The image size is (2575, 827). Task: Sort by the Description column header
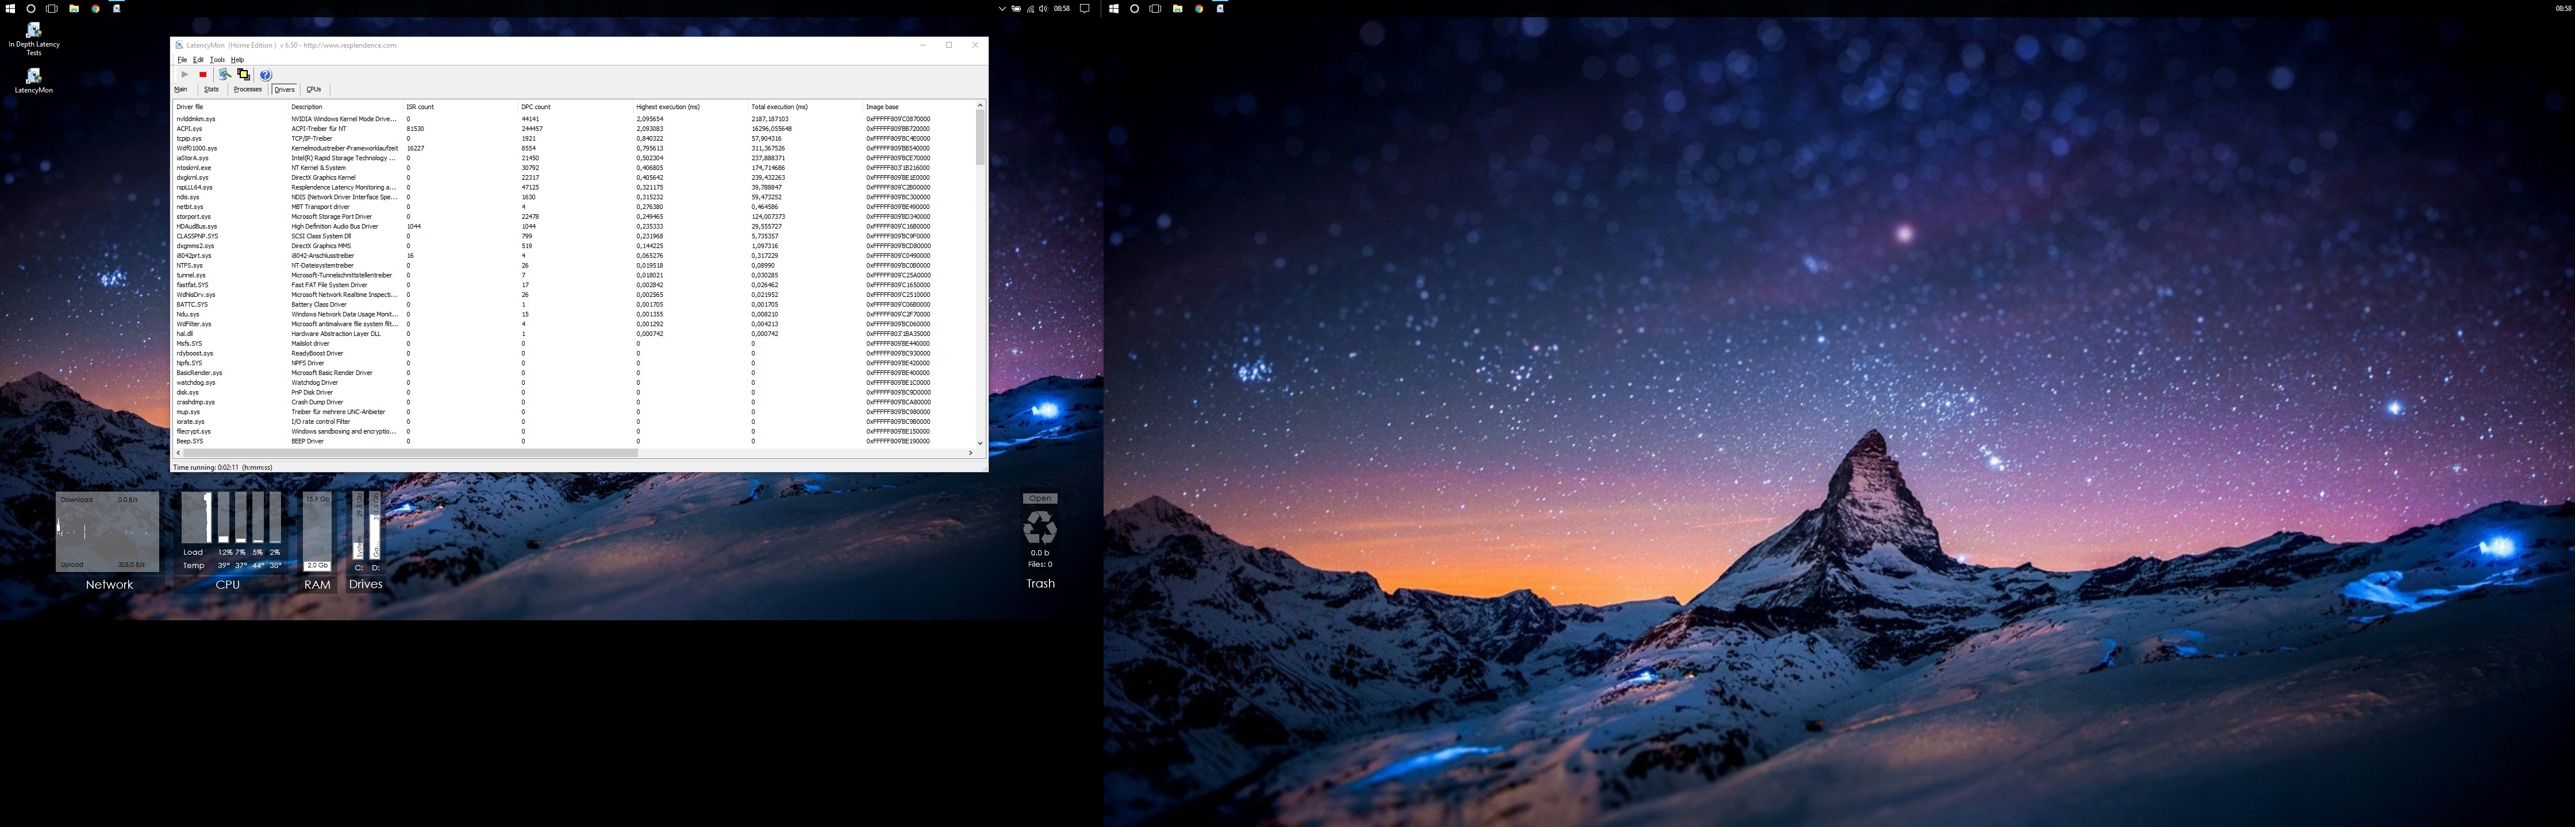click(346, 107)
